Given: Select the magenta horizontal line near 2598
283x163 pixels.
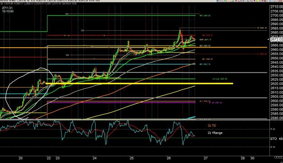Looking at the screenshot, I should (x=121, y=103).
